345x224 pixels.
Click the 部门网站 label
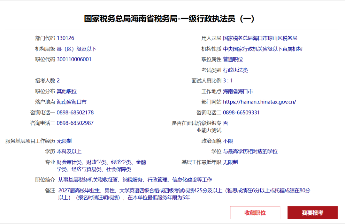pos(211,102)
